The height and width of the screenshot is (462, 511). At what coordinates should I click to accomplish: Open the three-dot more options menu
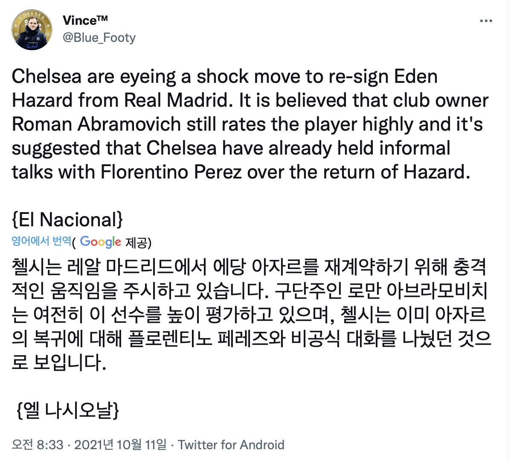(x=486, y=21)
